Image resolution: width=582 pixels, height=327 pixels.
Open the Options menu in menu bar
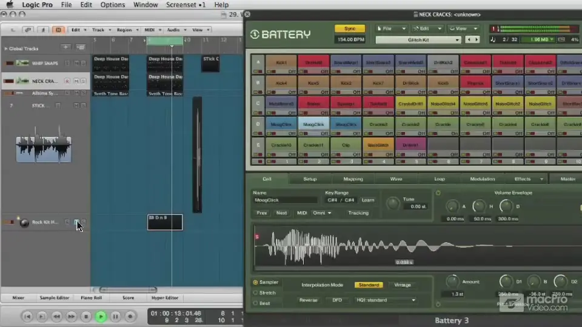(113, 5)
